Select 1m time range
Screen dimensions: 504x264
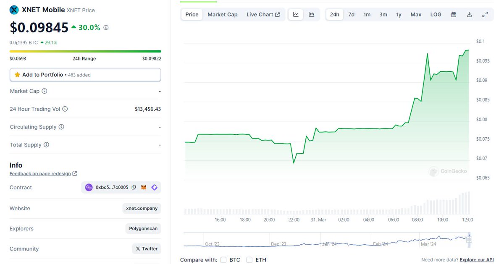[x=367, y=15]
